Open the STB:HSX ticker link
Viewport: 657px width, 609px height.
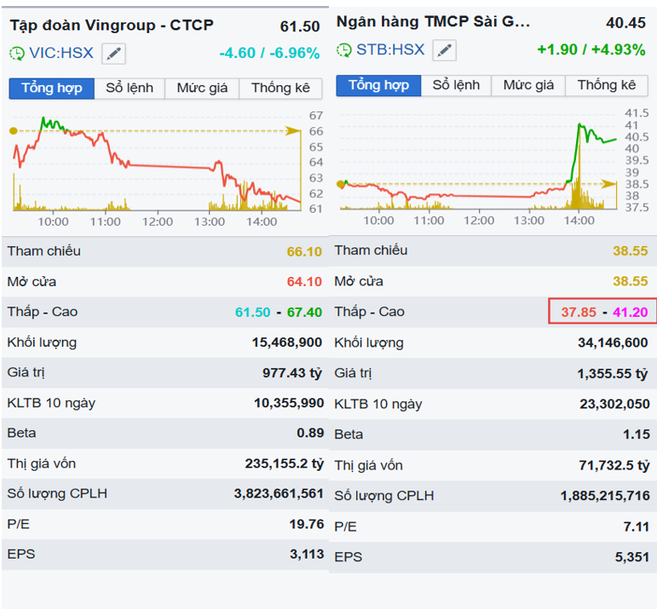coord(390,50)
